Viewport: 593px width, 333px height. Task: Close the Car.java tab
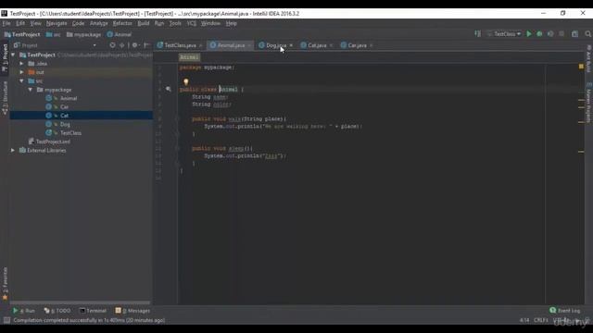pos(371,45)
